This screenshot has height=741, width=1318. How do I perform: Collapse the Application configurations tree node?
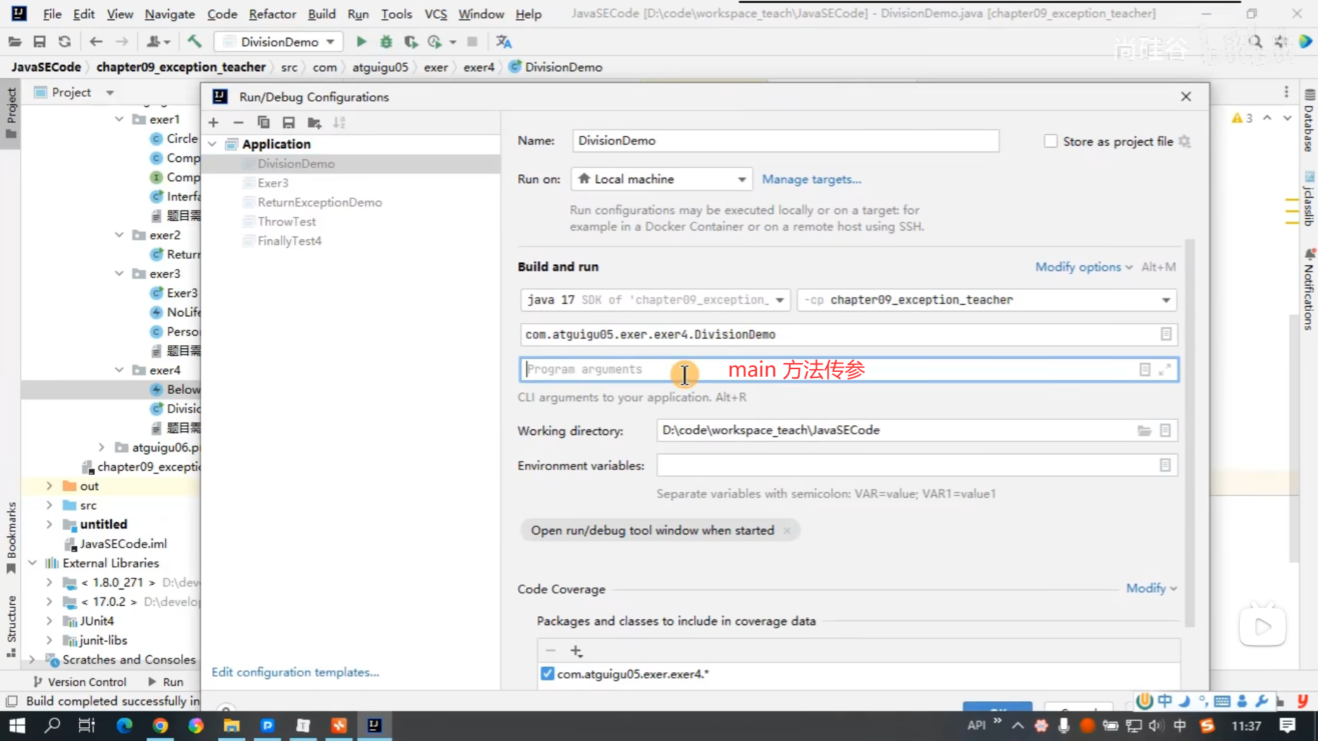point(213,144)
